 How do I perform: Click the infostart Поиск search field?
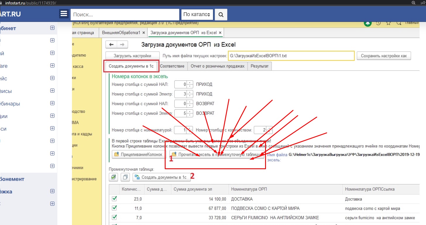pyautogui.click(x=125, y=14)
